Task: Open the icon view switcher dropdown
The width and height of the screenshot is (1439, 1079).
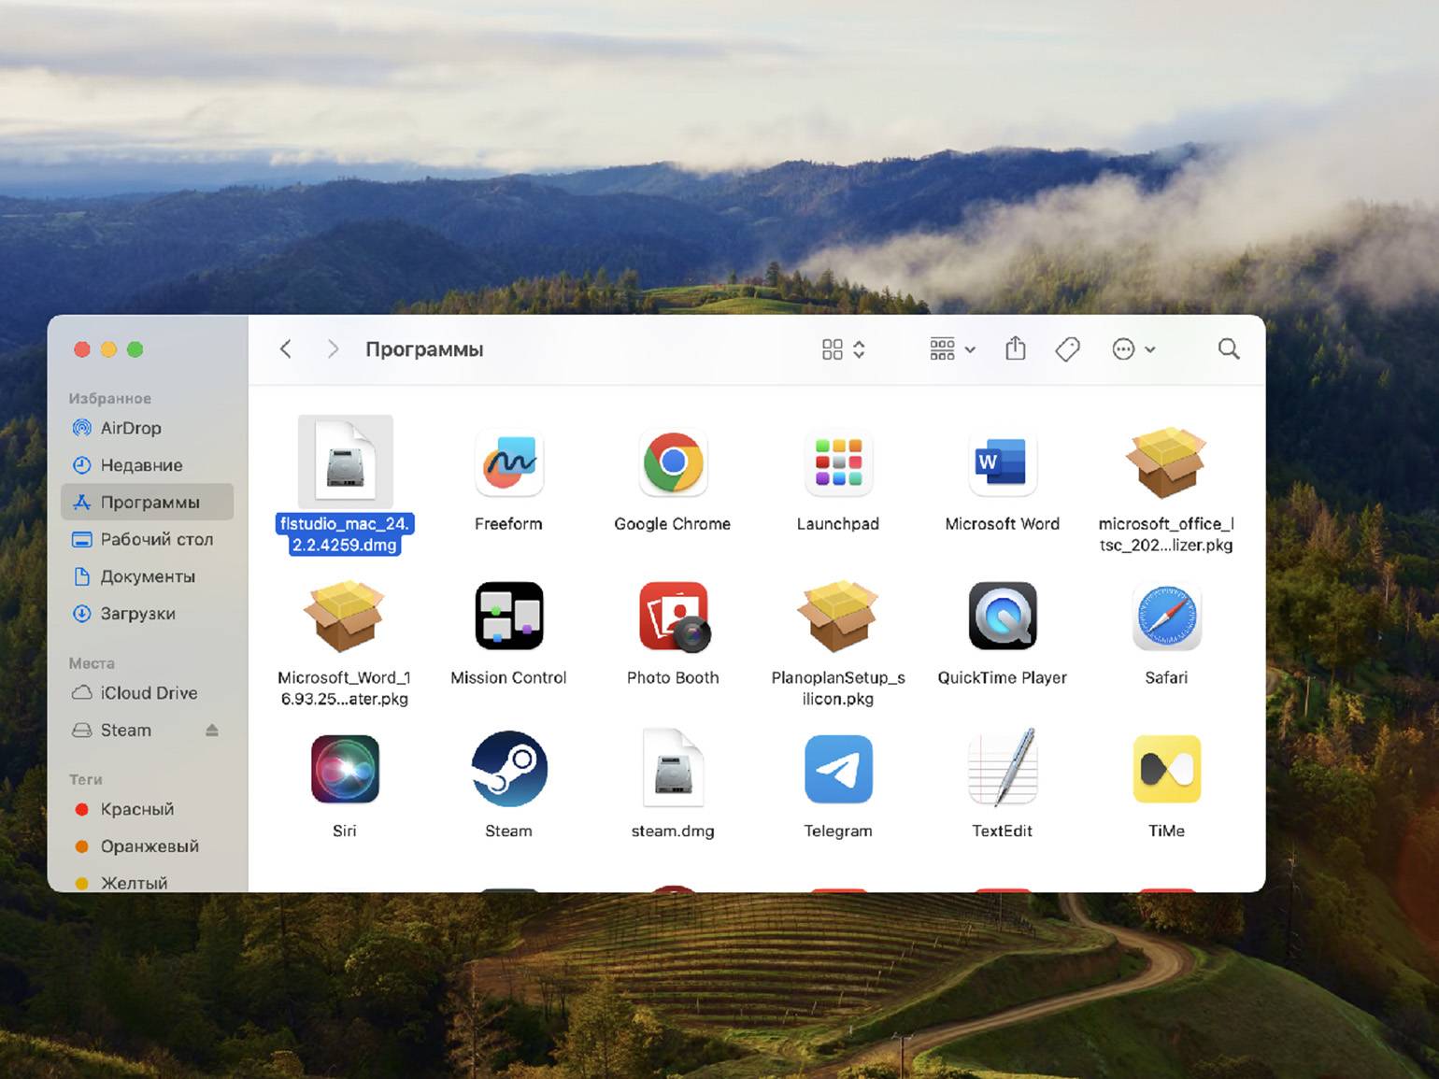Action: point(844,349)
